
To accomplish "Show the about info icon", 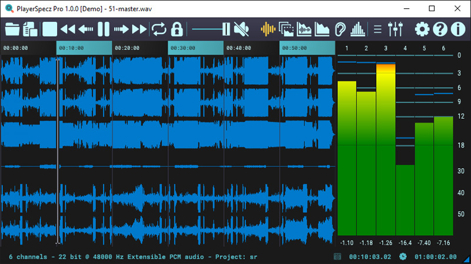I will (x=457, y=29).
